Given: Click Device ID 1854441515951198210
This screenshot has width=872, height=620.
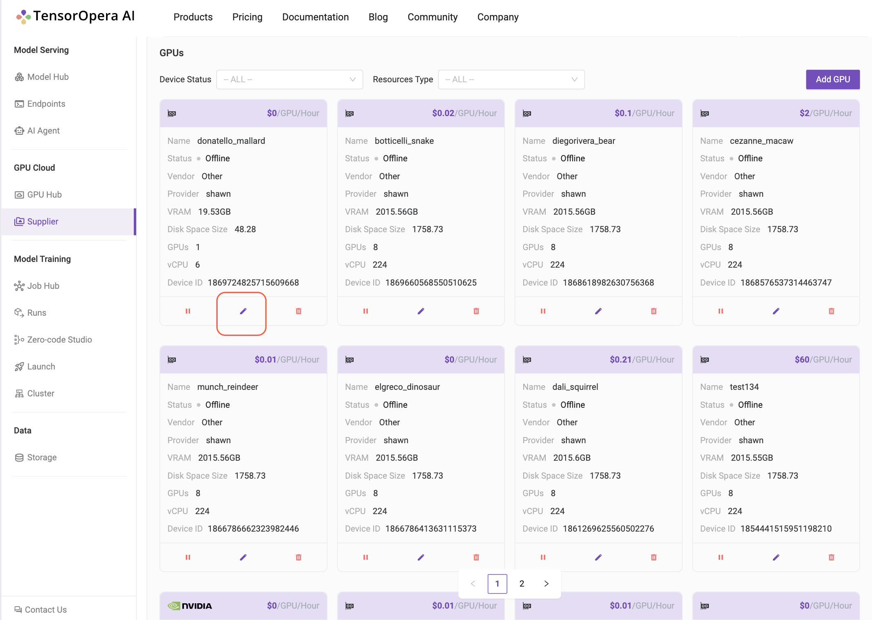Looking at the screenshot, I should pos(786,529).
